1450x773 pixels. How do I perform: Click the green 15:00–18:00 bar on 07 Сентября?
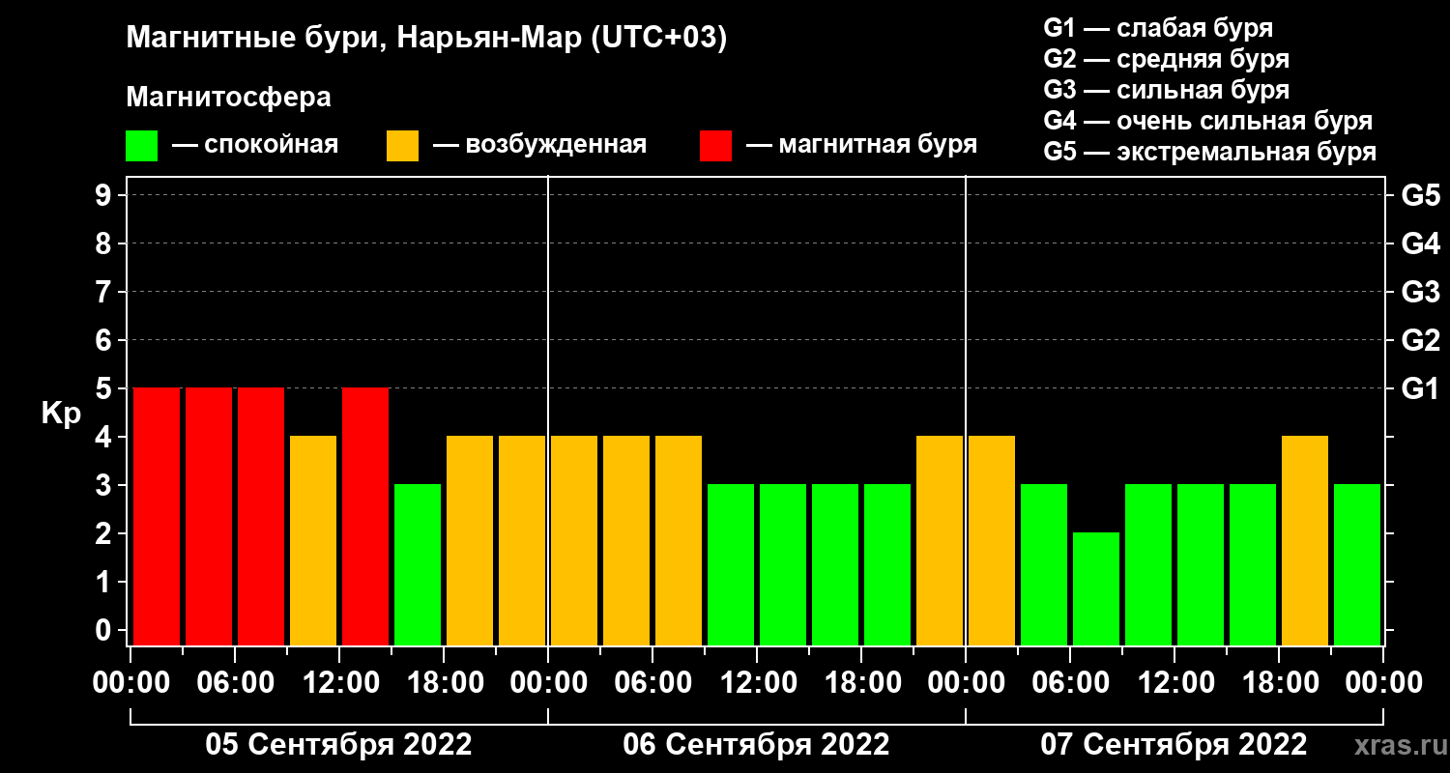coord(1253,564)
